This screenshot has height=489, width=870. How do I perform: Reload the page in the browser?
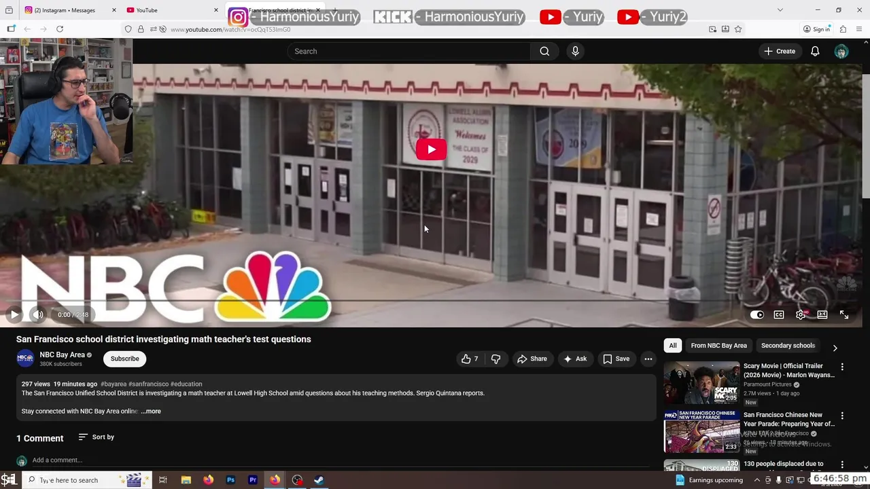[x=60, y=29]
